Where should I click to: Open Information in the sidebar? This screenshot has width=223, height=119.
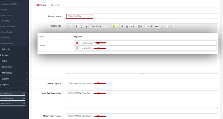(7, 43)
